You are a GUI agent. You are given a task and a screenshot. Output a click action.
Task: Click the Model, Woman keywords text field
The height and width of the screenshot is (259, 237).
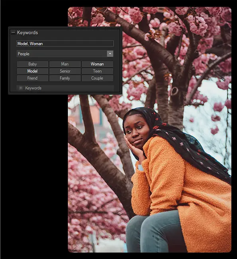[x=65, y=44]
